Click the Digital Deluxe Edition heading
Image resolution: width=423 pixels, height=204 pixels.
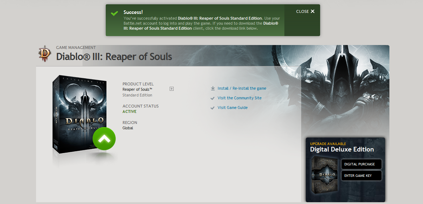tap(342, 149)
